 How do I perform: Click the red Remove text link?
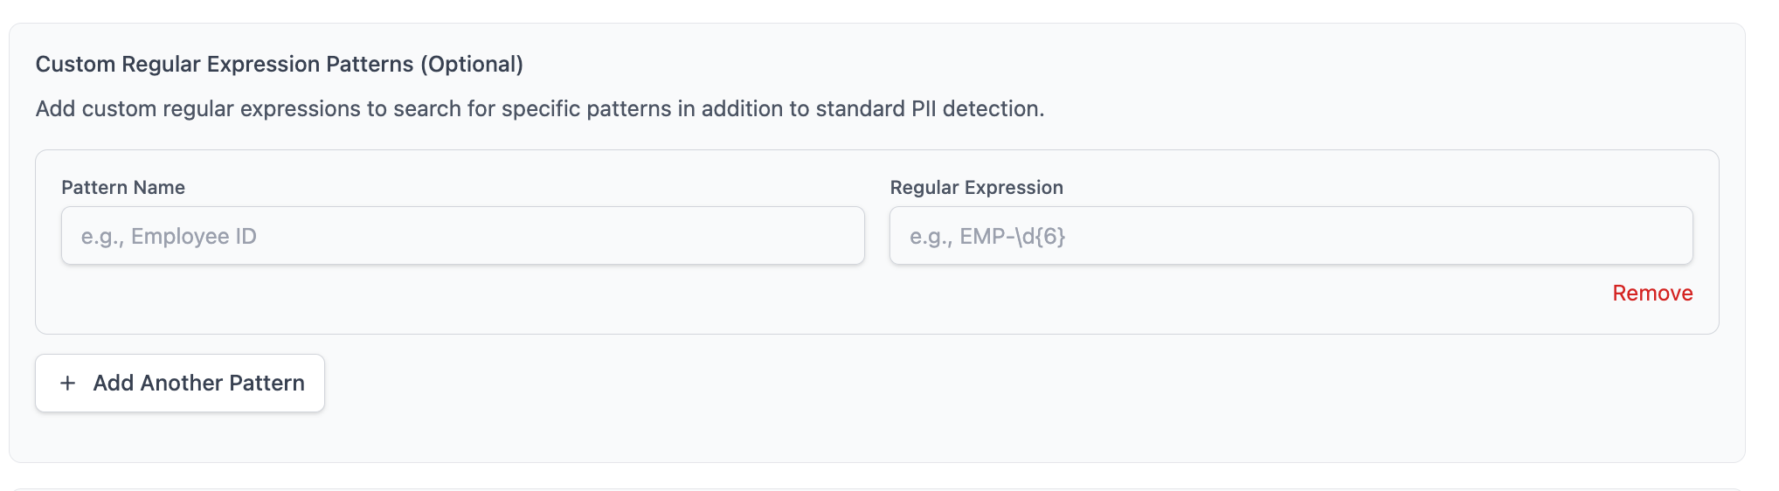point(1651,294)
